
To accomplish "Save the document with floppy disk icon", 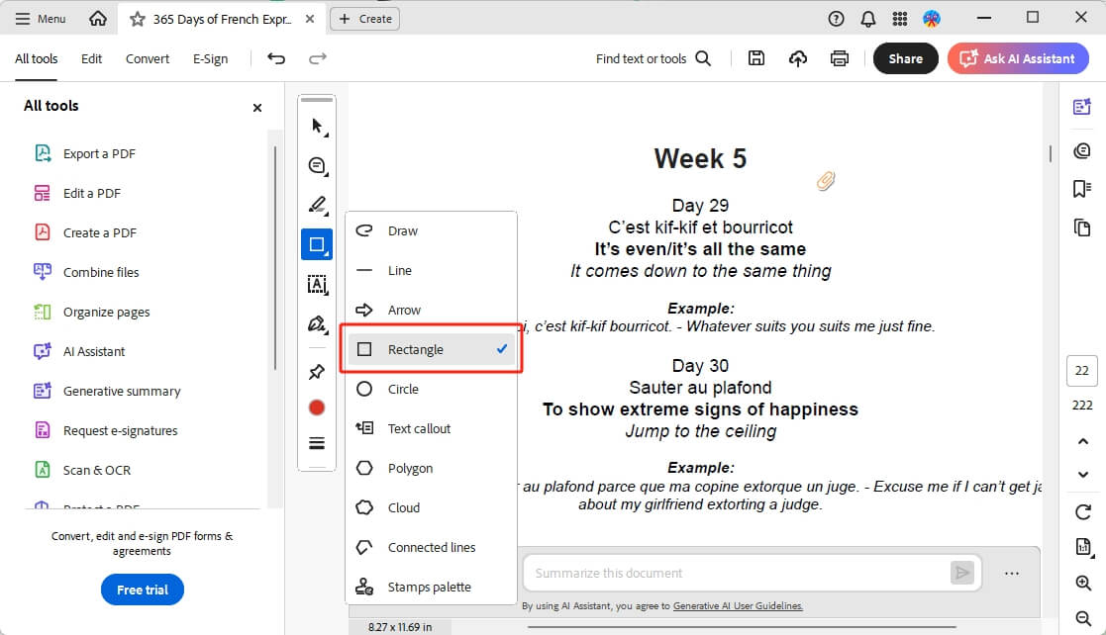I will 756,58.
